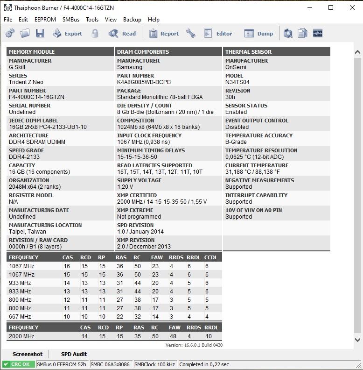
Task: Open settings via the gear icon
Action: click(x=10, y=33)
